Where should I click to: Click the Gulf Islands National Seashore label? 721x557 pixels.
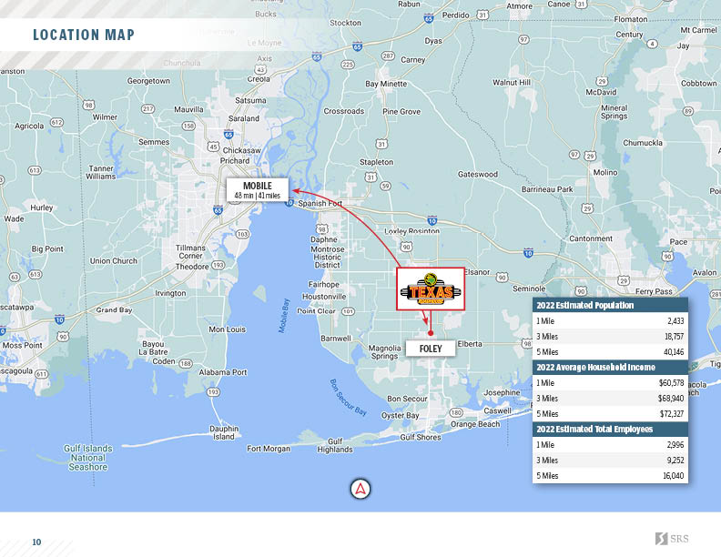(87, 458)
